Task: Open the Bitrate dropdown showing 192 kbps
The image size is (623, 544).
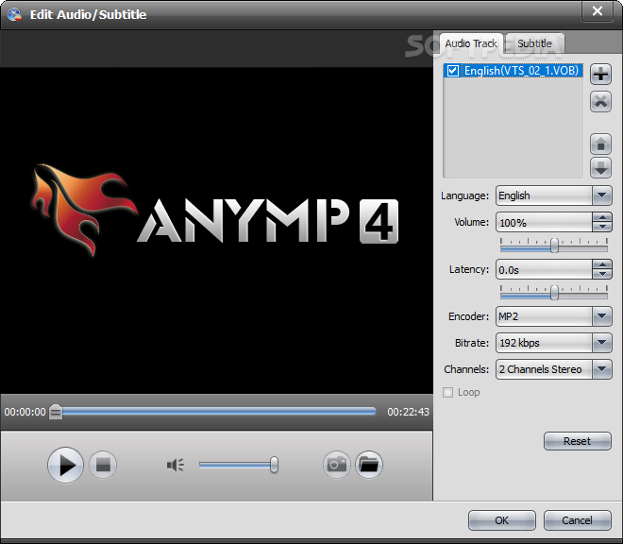Action: click(601, 343)
